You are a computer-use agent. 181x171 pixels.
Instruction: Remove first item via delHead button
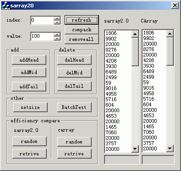74,60
